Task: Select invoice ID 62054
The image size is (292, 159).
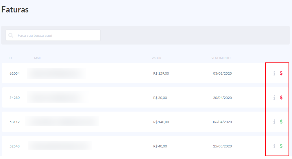Action: (14, 73)
